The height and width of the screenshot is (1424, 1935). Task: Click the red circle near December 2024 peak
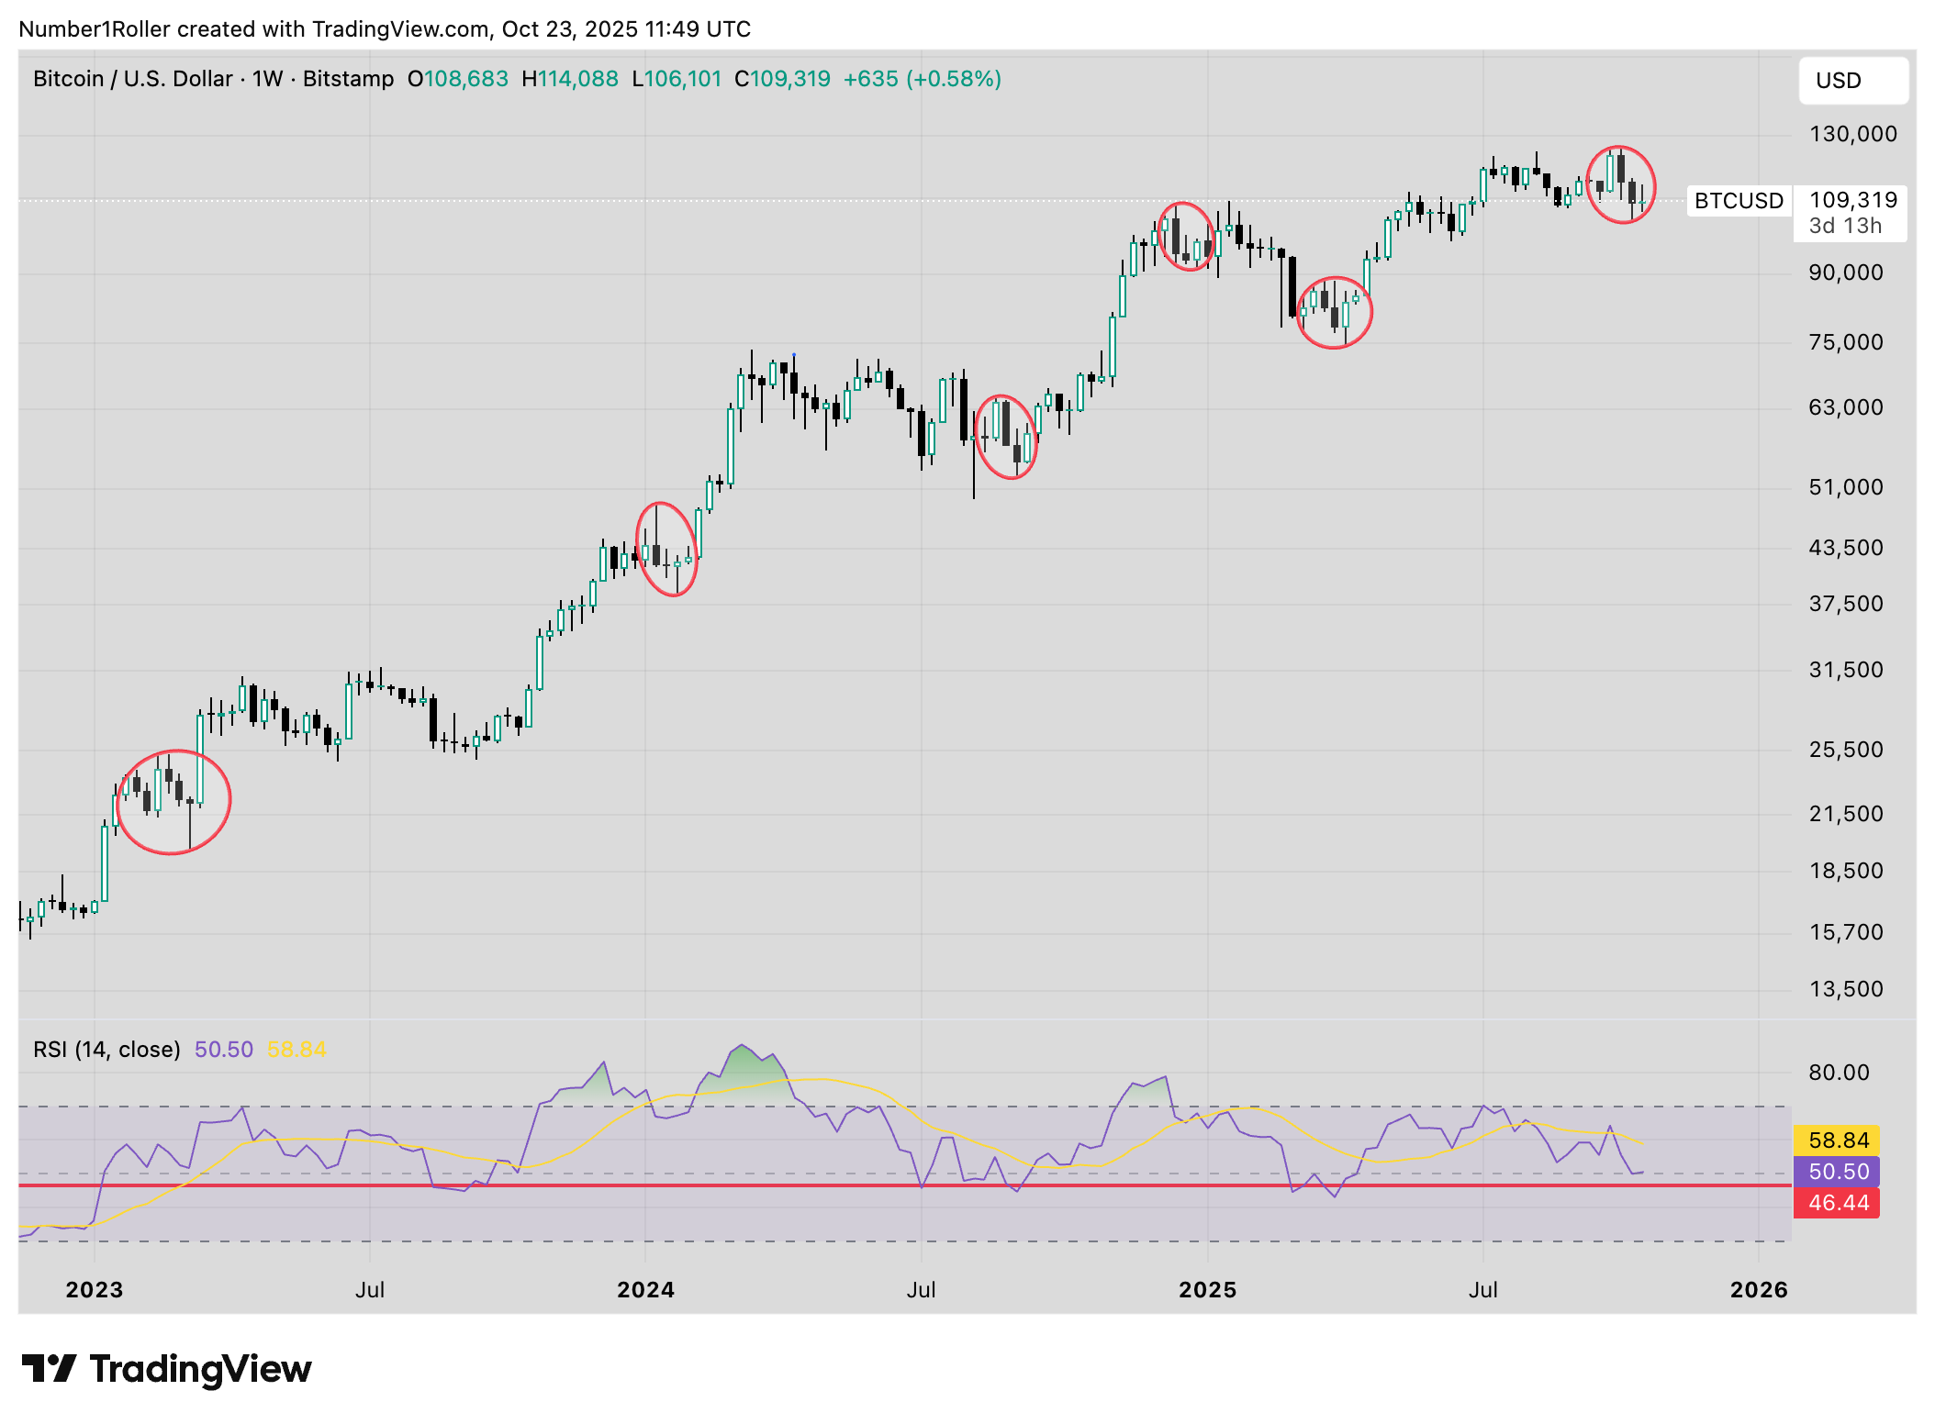point(1186,237)
